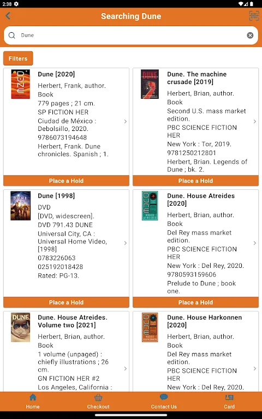Clear the search field with X icon
The image size is (262, 419).
[x=250, y=35]
